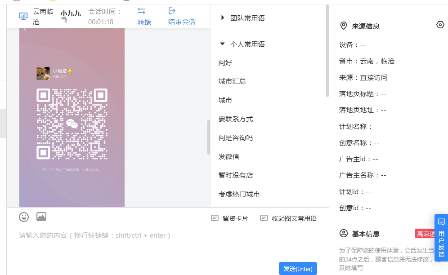The width and height of the screenshot is (448, 275).
Task: Click the 高意愿 red tag
Action: click(x=426, y=234)
